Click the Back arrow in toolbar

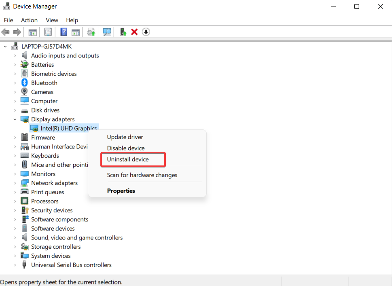(5, 32)
